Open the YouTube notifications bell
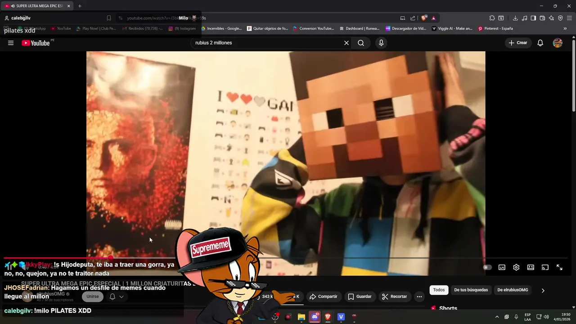 click(540, 43)
